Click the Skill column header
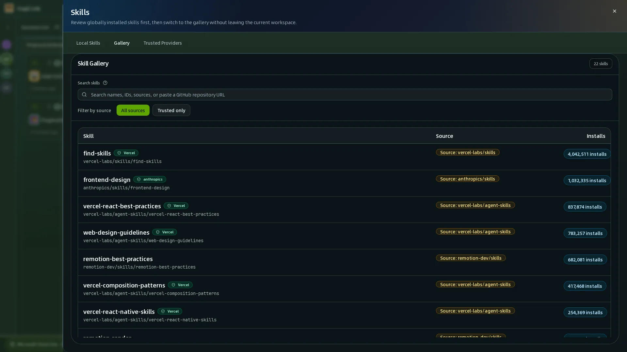627x352 pixels. (88, 136)
